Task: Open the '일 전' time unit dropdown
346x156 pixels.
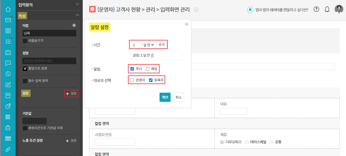Action: [148, 45]
